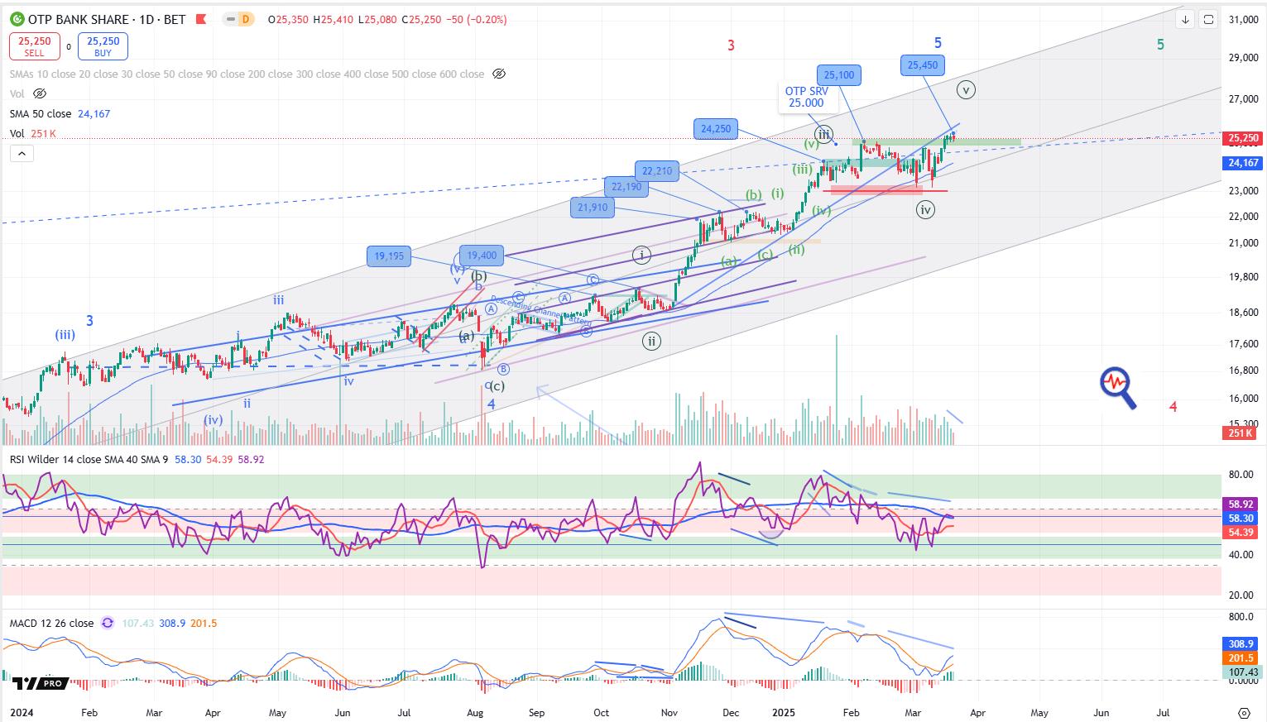
Task: Click the RSI 54.39 red axis tag
Action: [x=1242, y=532]
